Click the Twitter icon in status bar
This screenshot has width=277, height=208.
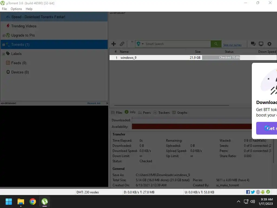pyautogui.click(x=253, y=192)
